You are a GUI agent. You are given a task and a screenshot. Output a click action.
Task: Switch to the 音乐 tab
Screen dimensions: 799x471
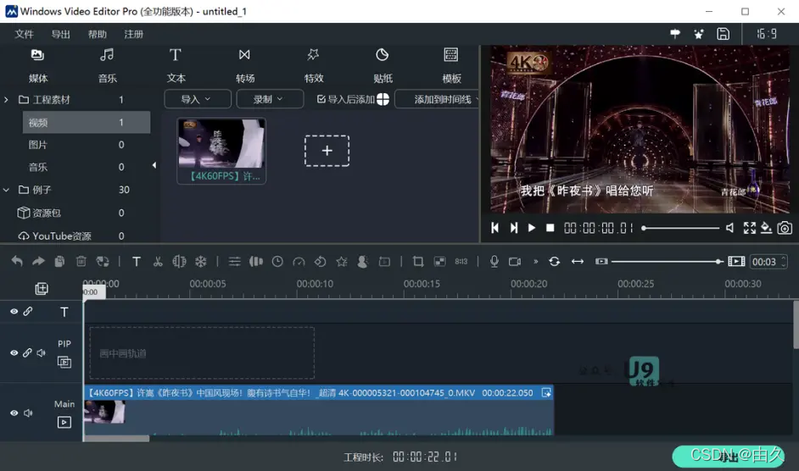[x=107, y=65]
